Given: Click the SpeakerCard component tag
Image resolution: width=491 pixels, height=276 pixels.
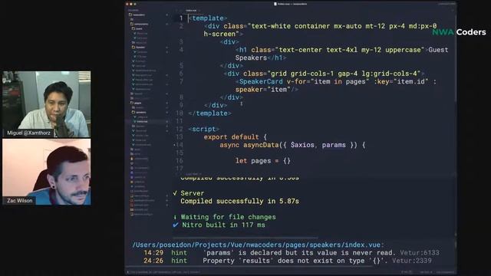Looking at the screenshot, I should [261, 82].
